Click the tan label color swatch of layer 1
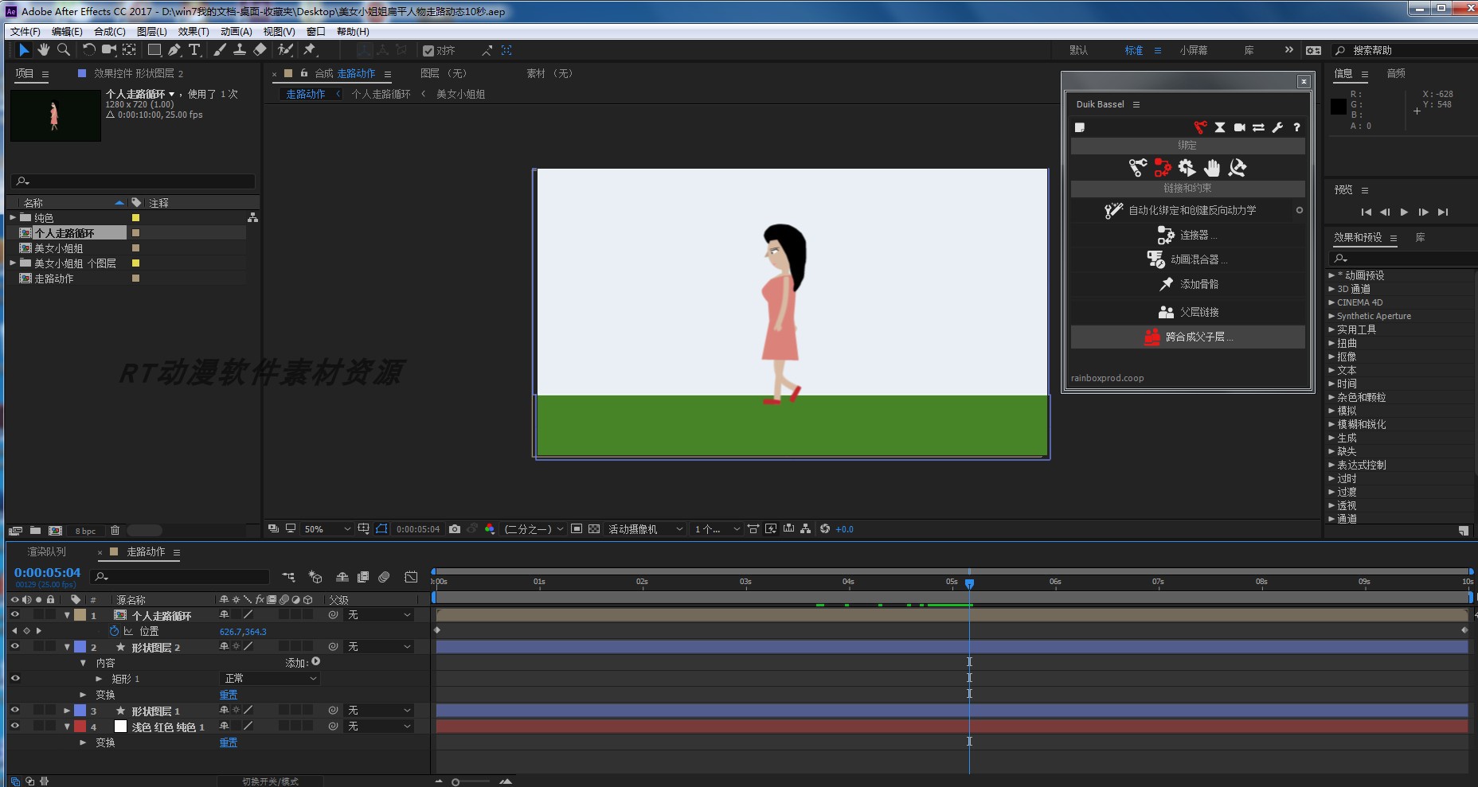The height and width of the screenshot is (787, 1478). click(x=80, y=615)
